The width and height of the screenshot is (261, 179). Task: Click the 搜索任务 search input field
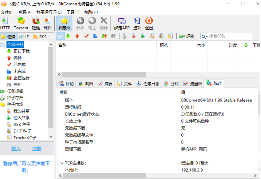[x=230, y=36]
